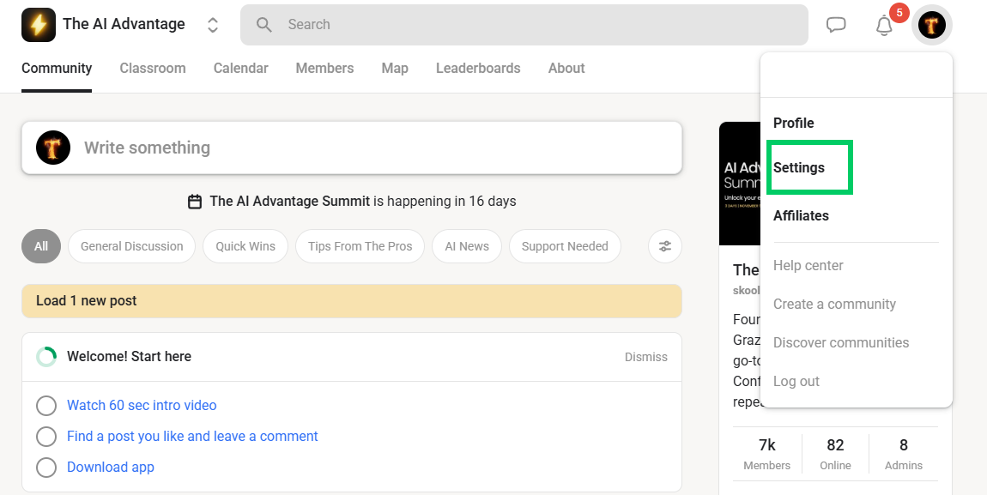
Task: Filter posts by Support Needed
Action: tap(565, 246)
